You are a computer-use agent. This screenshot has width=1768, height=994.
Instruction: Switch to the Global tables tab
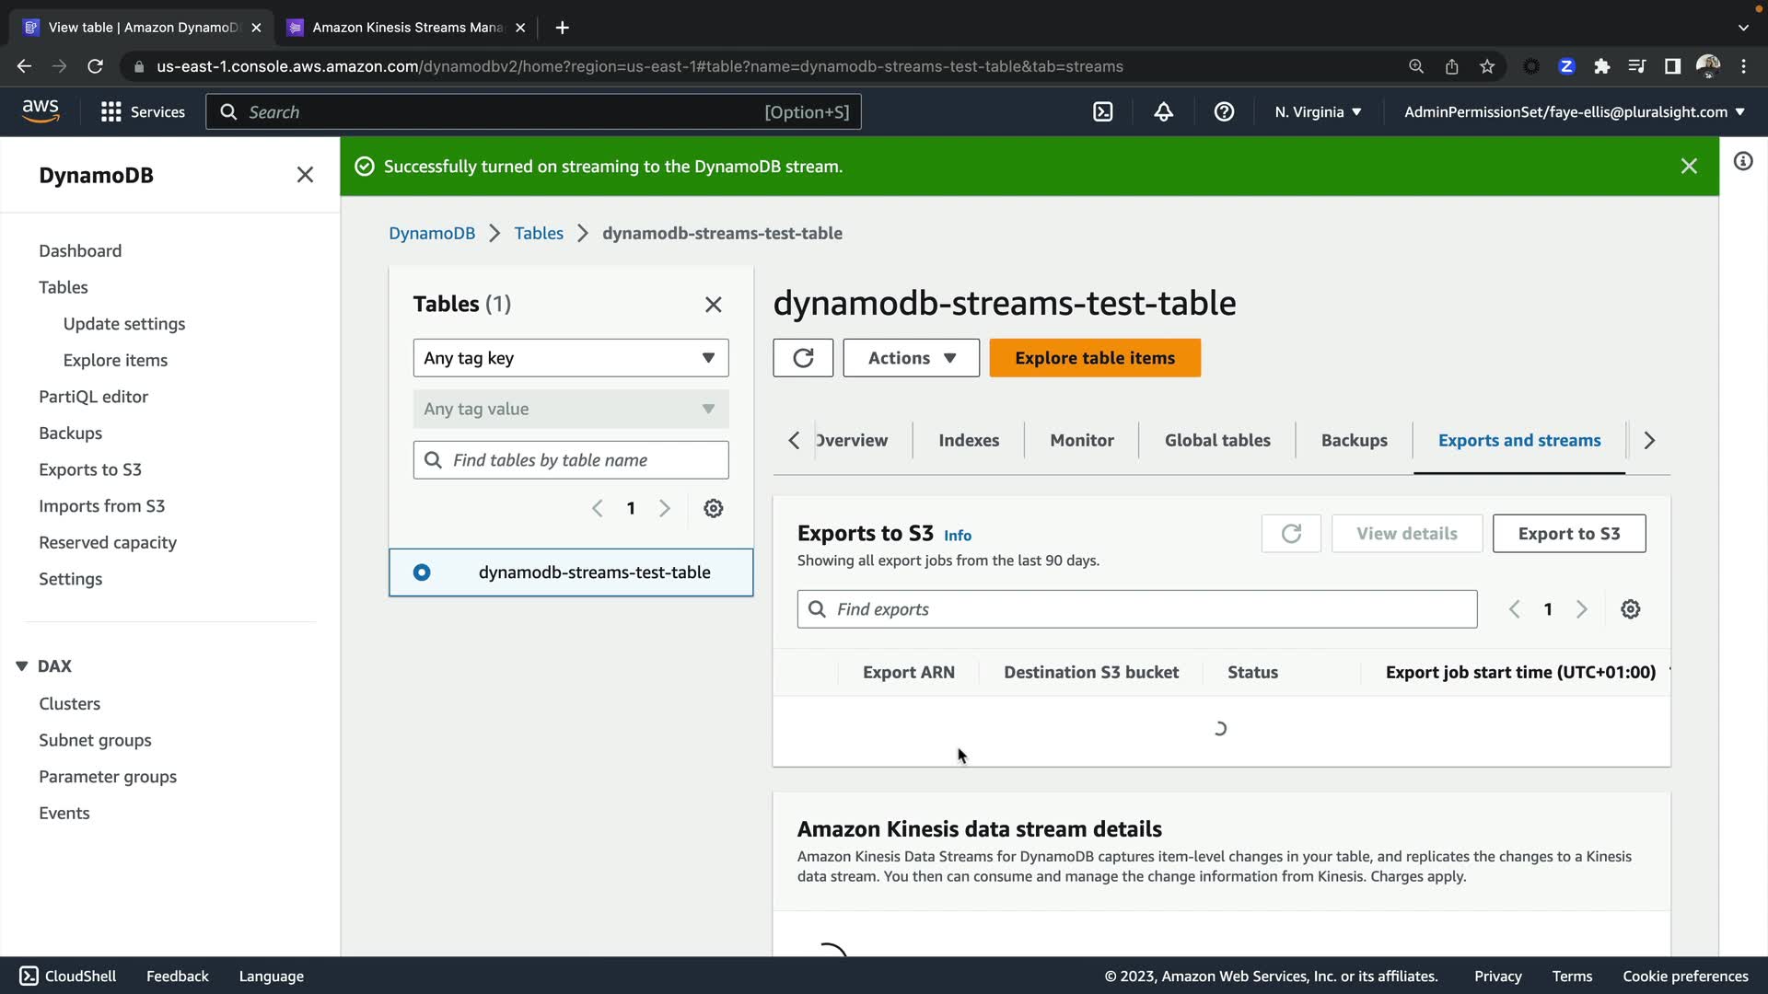point(1216,440)
